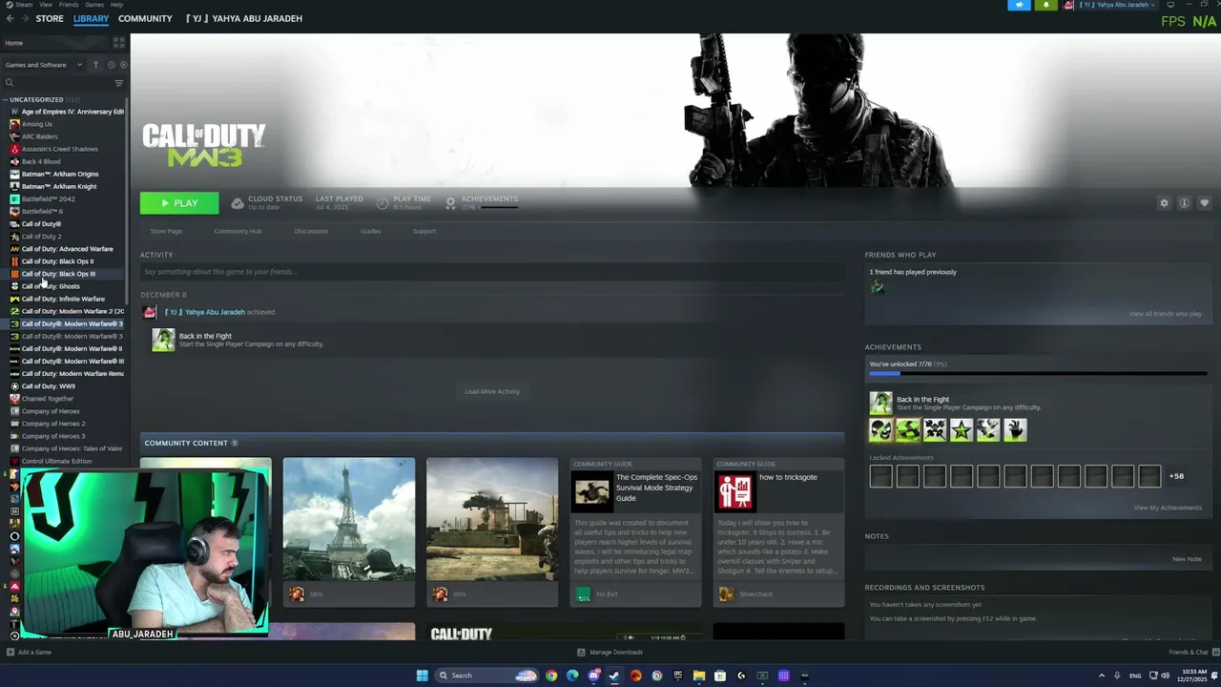The height and width of the screenshot is (687, 1221).
Task: Open YAHYA ABU JARADEH profile tab
Action: tap(244, 18)
